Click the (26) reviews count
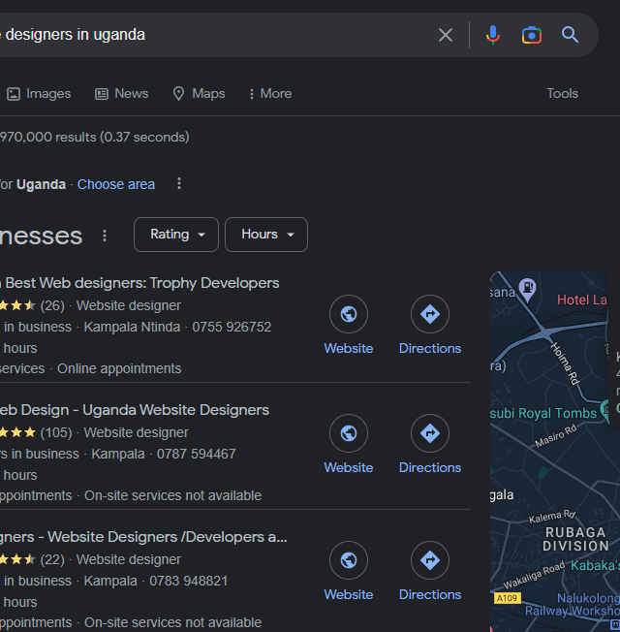Screen dimensions: 620x632 (52, 306)
